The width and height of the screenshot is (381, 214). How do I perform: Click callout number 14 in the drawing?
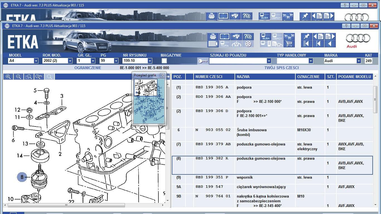pos(20,155)
